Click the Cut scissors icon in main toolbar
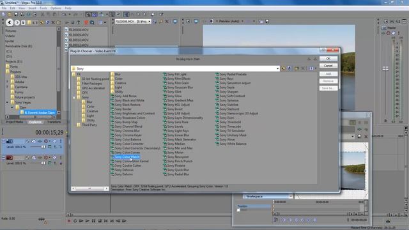 43,14
